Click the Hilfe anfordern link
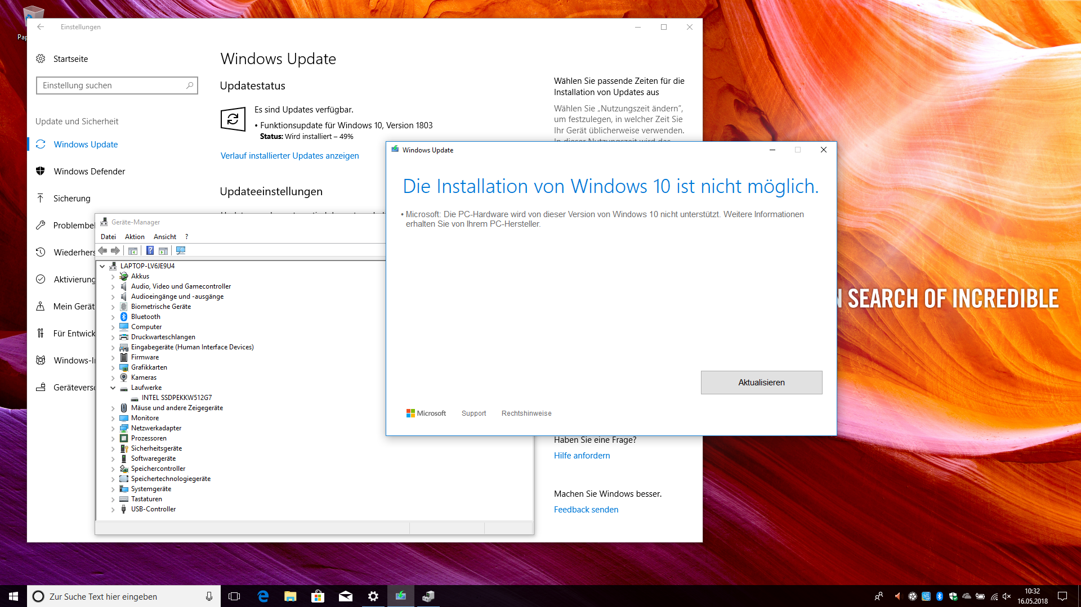This screenshot has height=607, width=1081. point(582,456)
